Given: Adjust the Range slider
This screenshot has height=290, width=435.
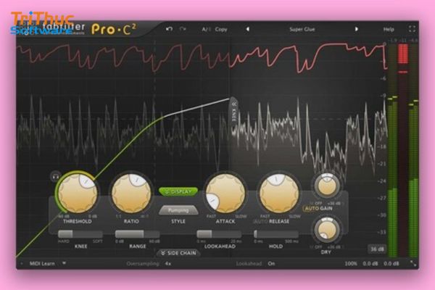Looking at the screenshot, I should (x=138, y=234).
